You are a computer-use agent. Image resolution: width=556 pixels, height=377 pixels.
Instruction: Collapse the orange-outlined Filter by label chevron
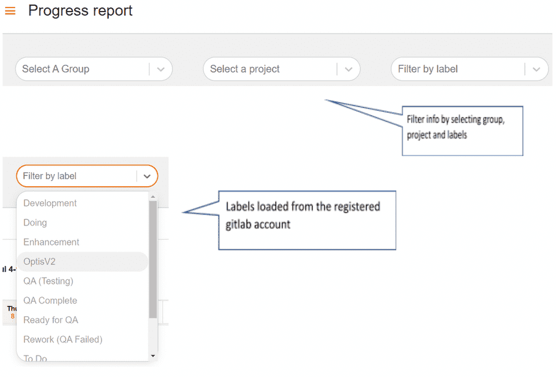coord(147,176)
